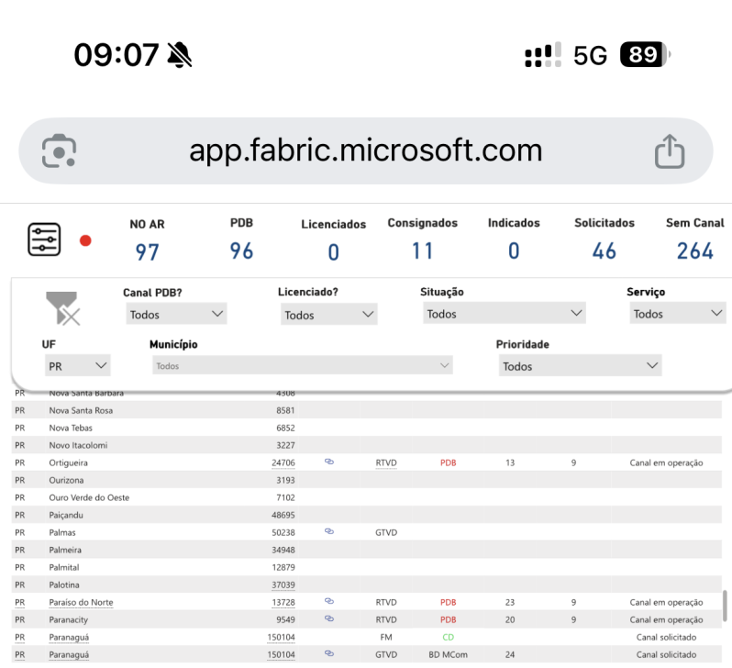The image size is (732, 668).
Task: Click Paraíso do Norte municipality link
Action: click(81, 602)
